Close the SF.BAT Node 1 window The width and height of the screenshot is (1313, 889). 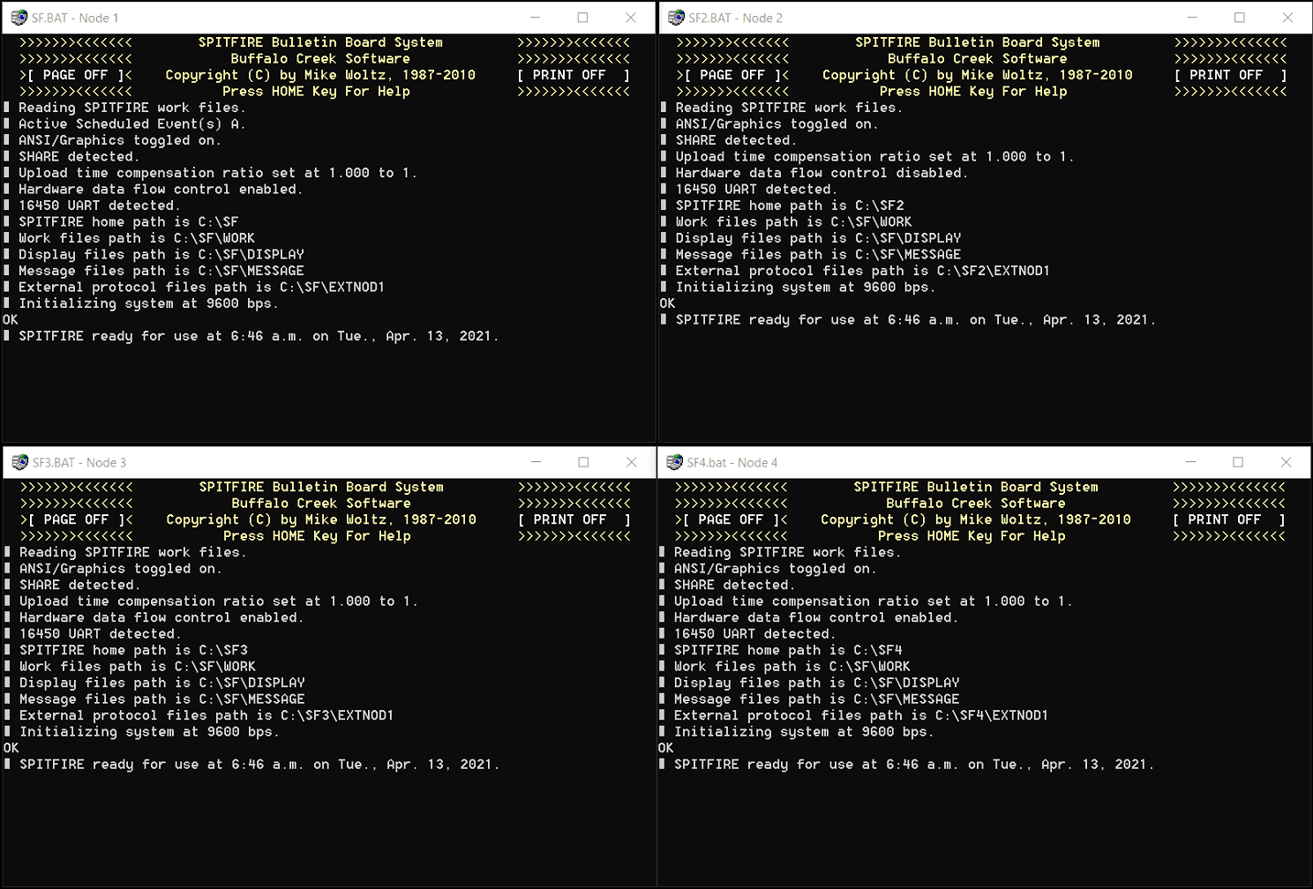630,18
